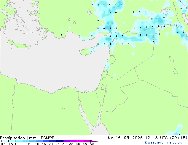Select the "[mm]" unit label
Screen dimensions: 188x145
pyautogui.click(x=33, y=138)
